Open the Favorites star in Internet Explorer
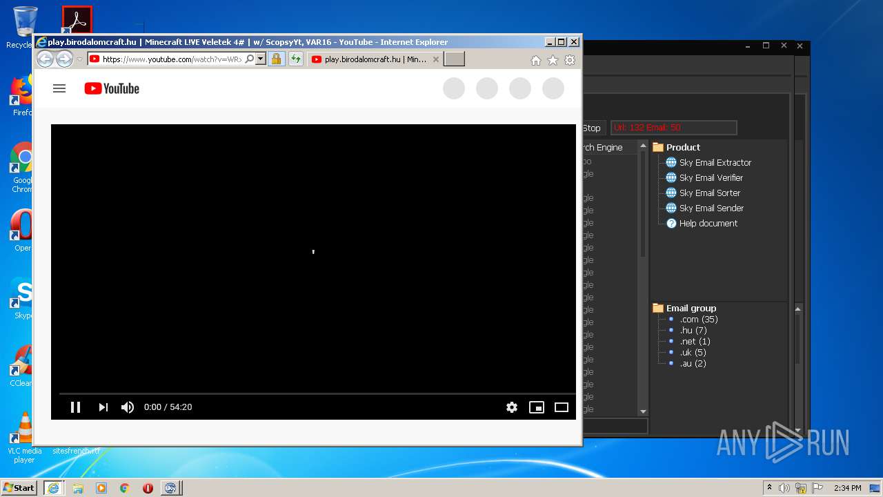 (x=553, y=60)
